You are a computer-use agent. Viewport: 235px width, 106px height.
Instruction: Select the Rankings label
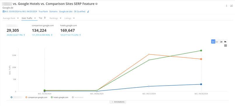click(54, 18)
